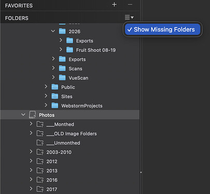Expand the WebstormProjects folder
The image size is (210, 194).
[x=46, y=106]
